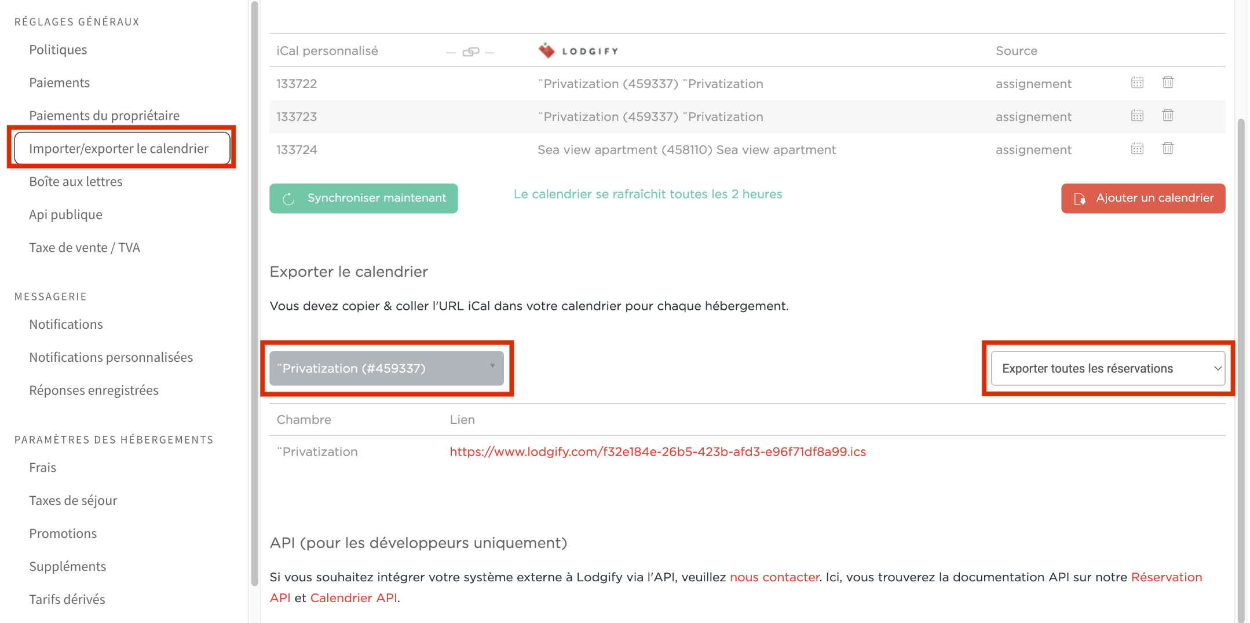Viewport: 1250px width, 623px height.
Task: Follow the nous contacter link
Action: pos(774,577)
